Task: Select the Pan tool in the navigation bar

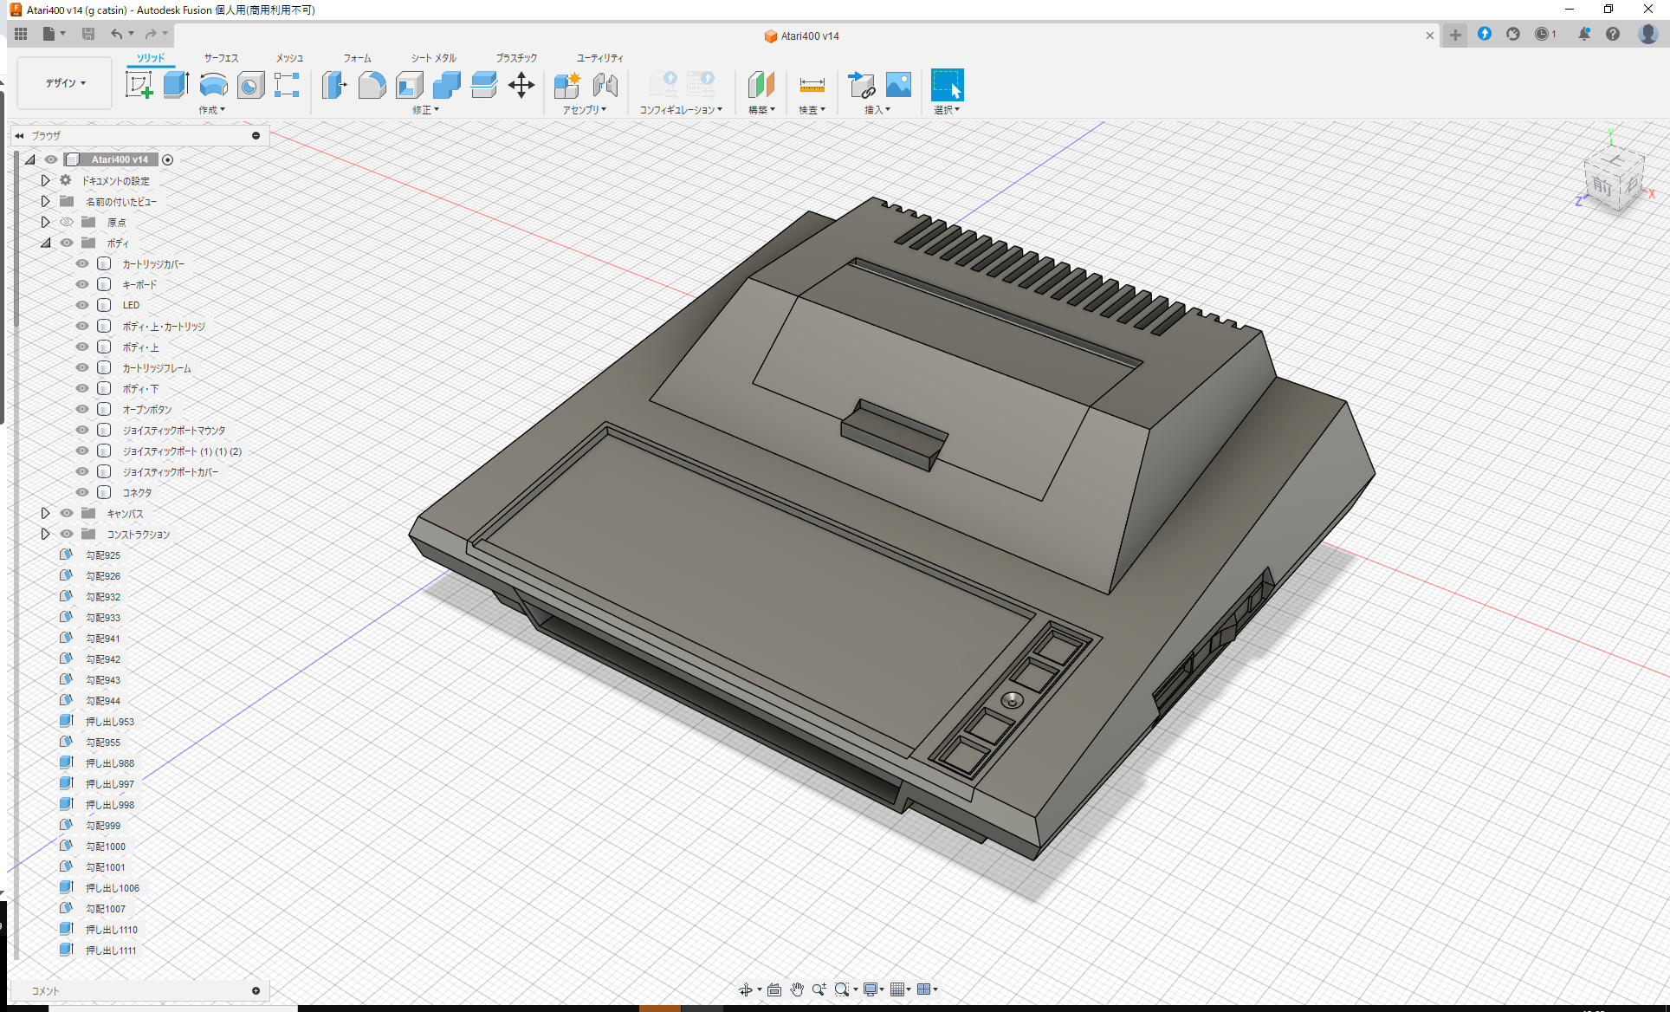Action: click(796, 989)
